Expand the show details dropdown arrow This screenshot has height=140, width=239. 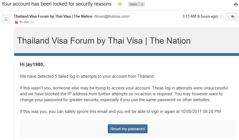32,22
